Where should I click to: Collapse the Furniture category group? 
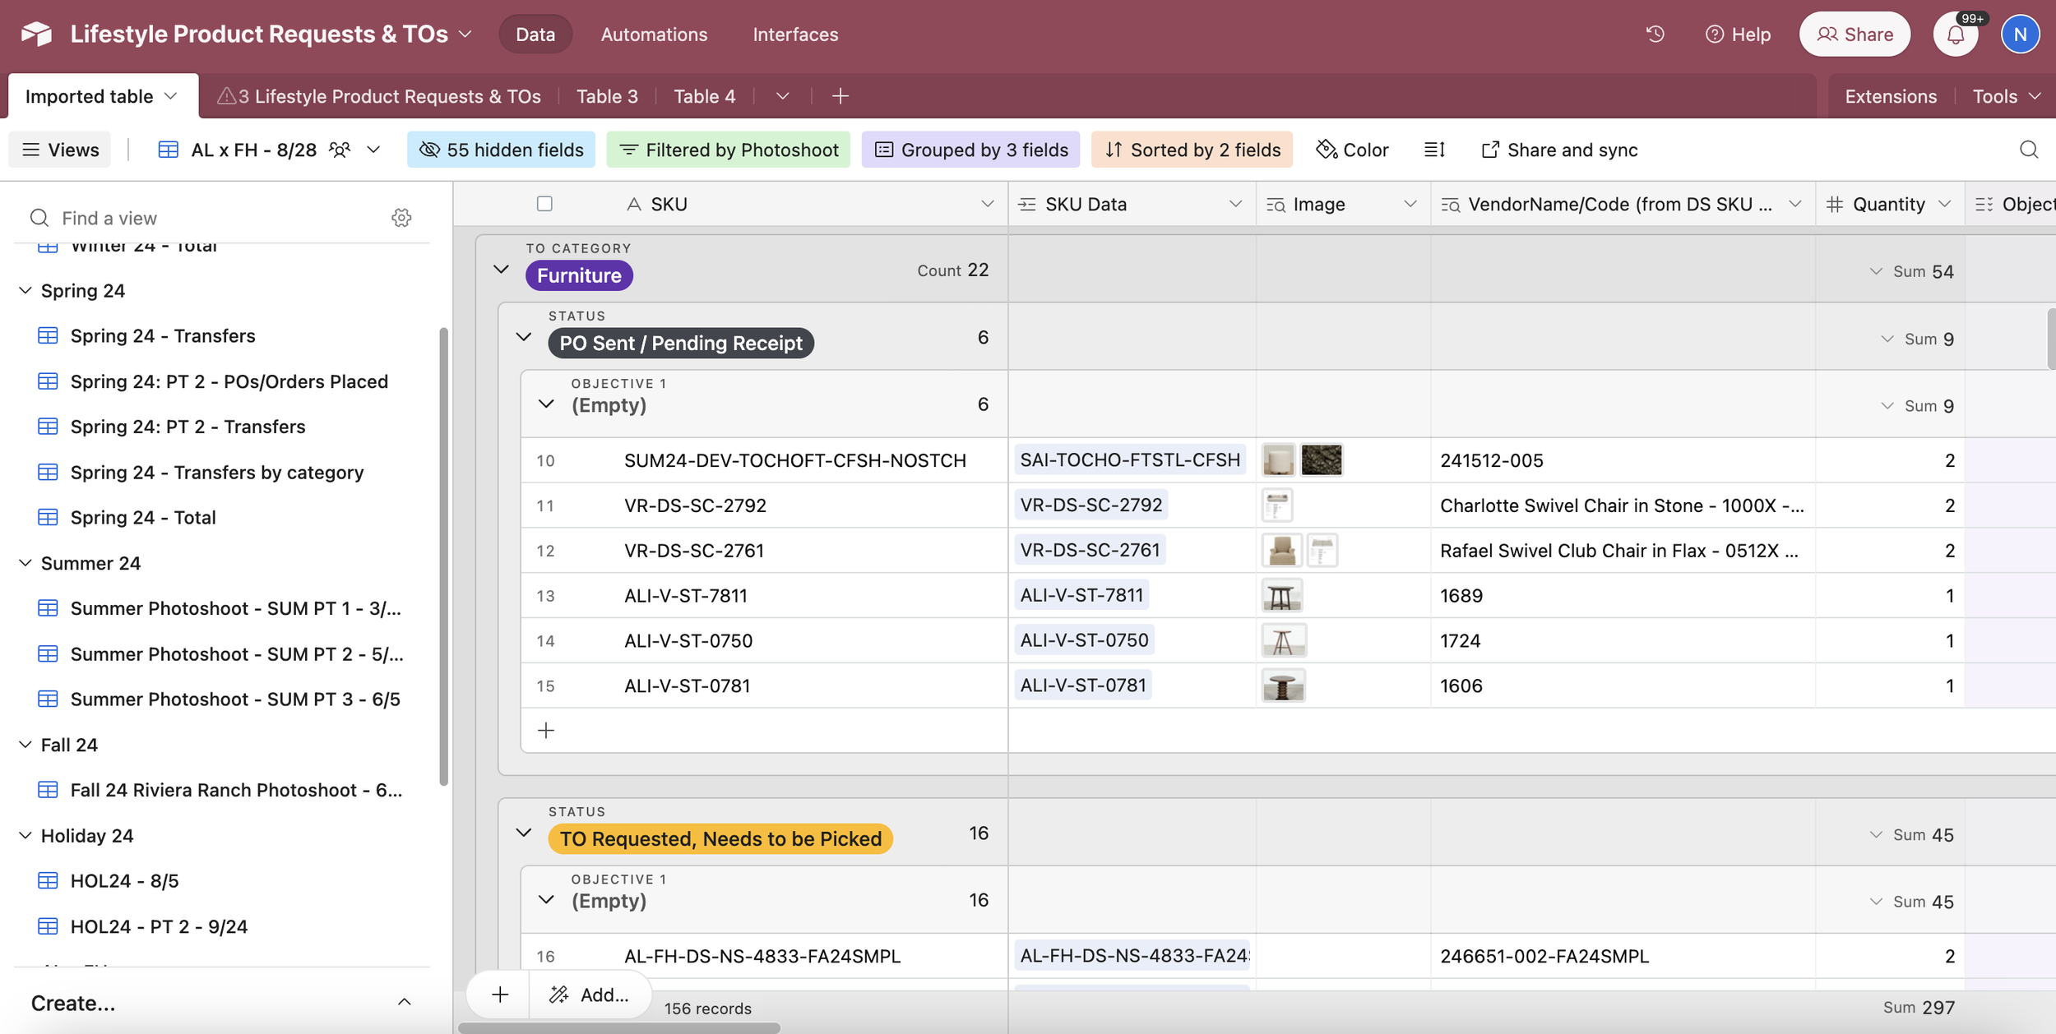501,270
